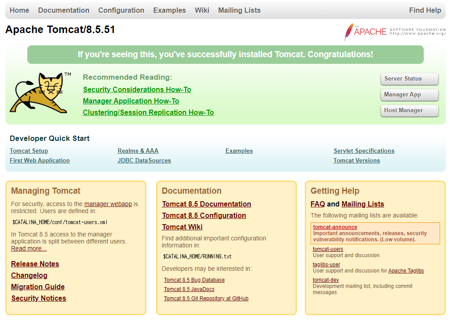Open Examples in the top navigation bar
Image resolution: width=459 pixels, height=328 pixels.
pyautogui.click(x=170, y=10)
